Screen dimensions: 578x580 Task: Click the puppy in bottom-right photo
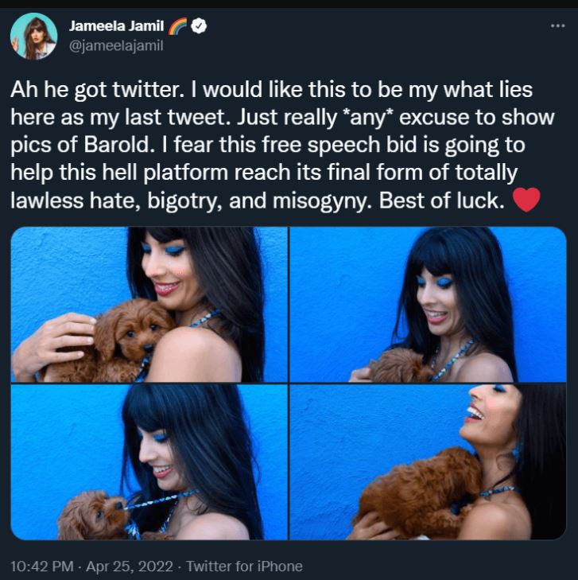click(416, 490)
